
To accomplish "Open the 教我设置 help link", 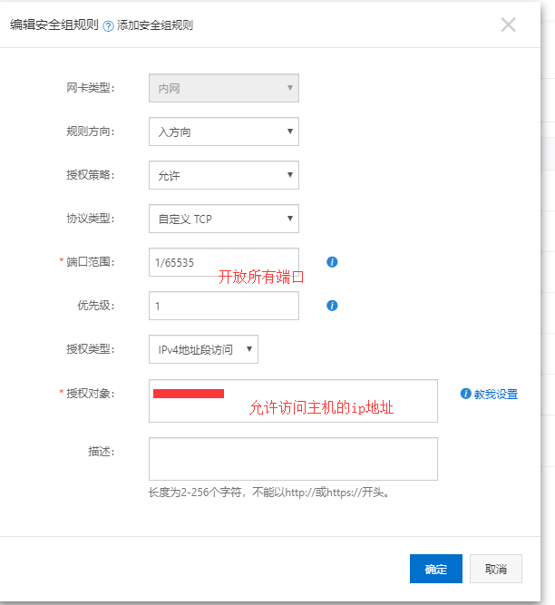I will pos(496,394).
